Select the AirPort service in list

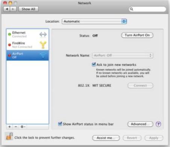click(27, 55)
